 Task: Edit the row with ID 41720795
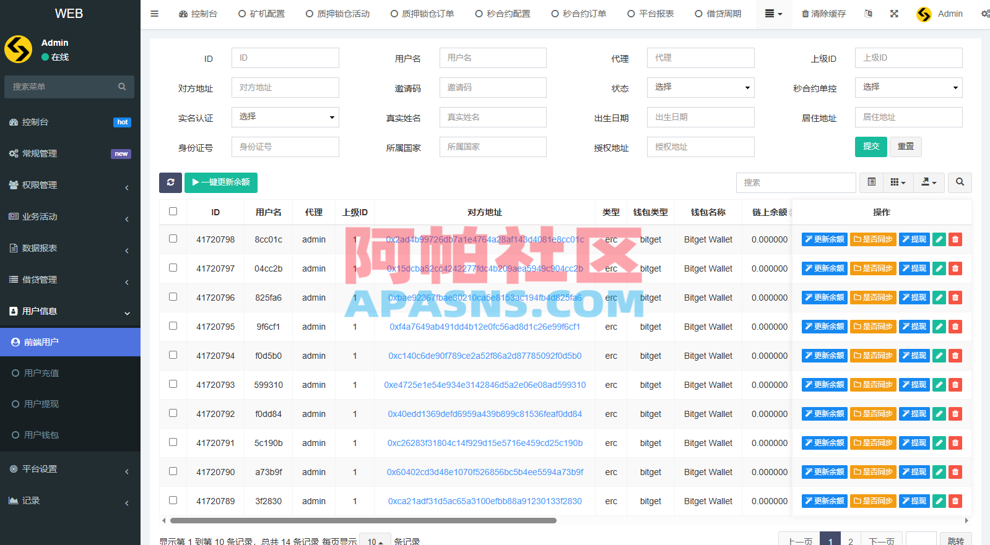[x=939, y=327]
